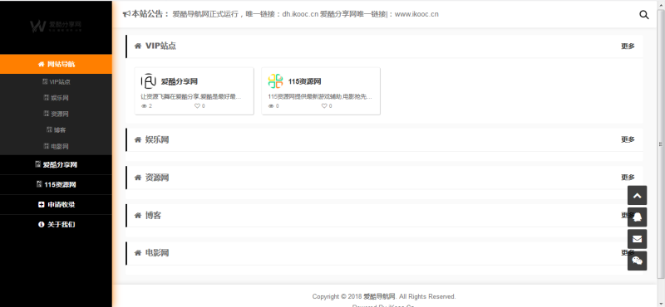This screenshot has height=307, width=665.
Task: Click the 115资源网 colorful site icon
Action: [275, 81]
